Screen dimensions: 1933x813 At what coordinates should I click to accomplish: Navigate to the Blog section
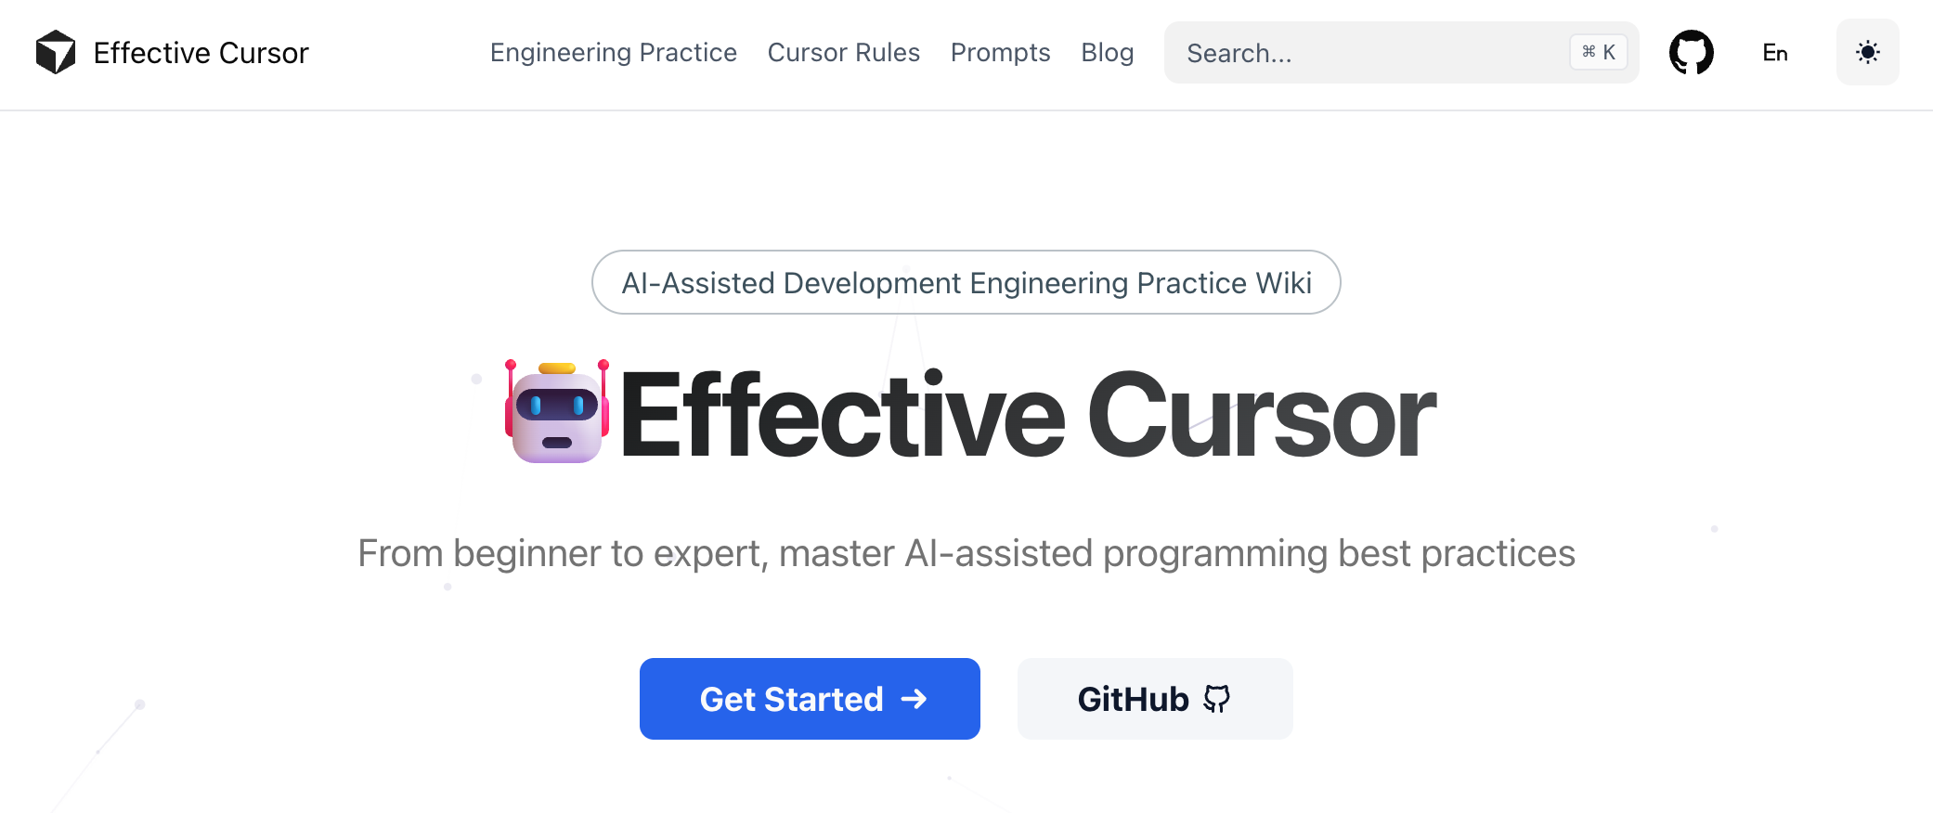pos(1107,53)
